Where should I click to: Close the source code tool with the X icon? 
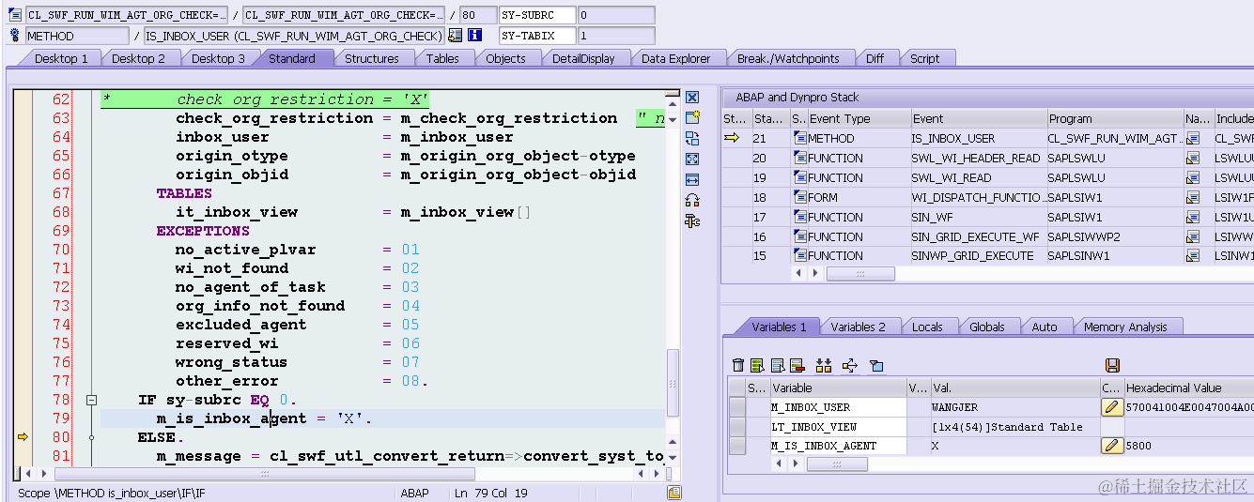point(692,98)
